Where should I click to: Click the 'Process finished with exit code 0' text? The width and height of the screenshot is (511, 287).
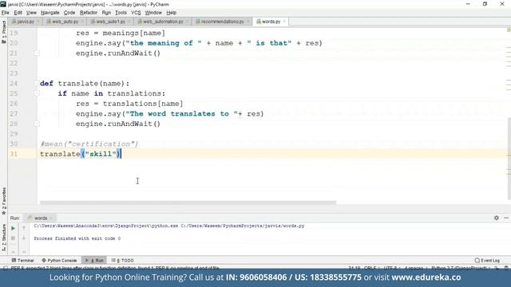[77, 238]
